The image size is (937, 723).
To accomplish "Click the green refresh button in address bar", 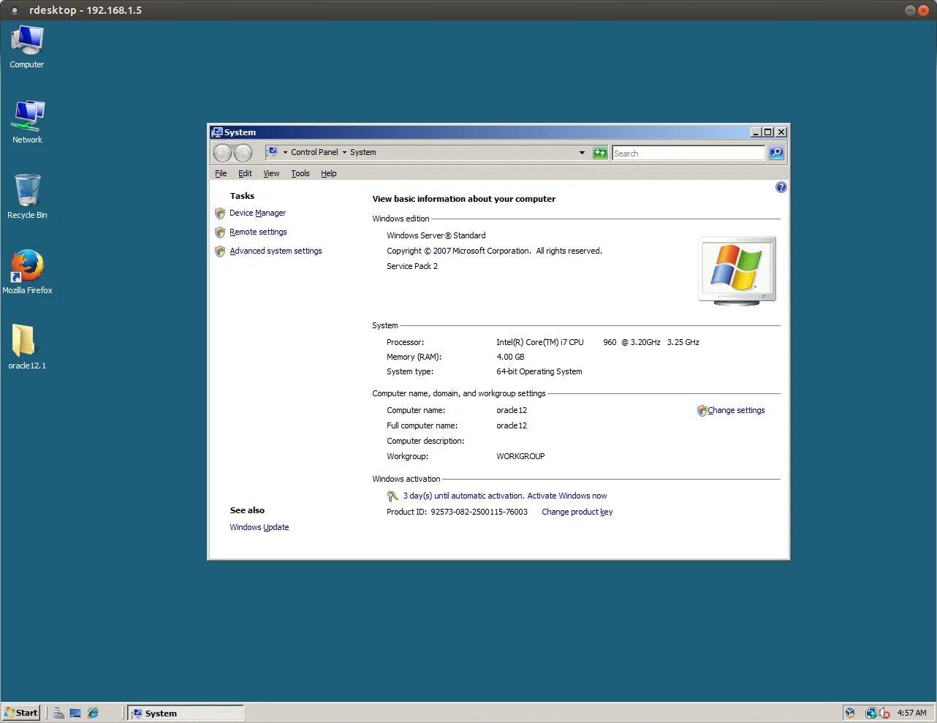I will click(599, 152).
